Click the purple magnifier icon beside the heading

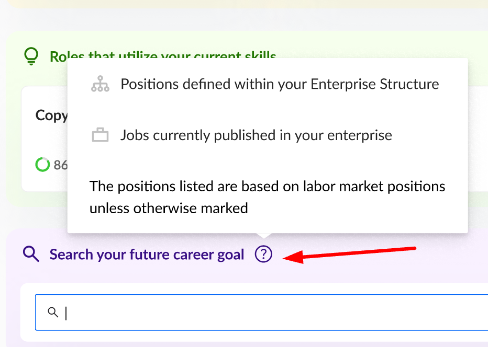[31, 255]
